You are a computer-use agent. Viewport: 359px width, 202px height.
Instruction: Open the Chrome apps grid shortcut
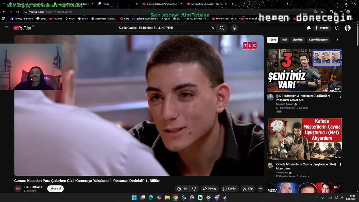click(4, 19)
